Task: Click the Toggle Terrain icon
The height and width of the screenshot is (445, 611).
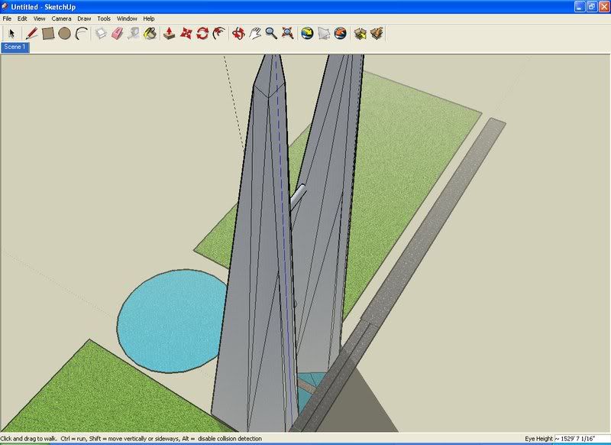Action: (x=324, y=33)
